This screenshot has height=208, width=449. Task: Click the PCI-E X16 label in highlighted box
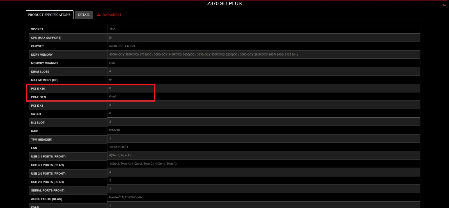[x=38, y=89]
